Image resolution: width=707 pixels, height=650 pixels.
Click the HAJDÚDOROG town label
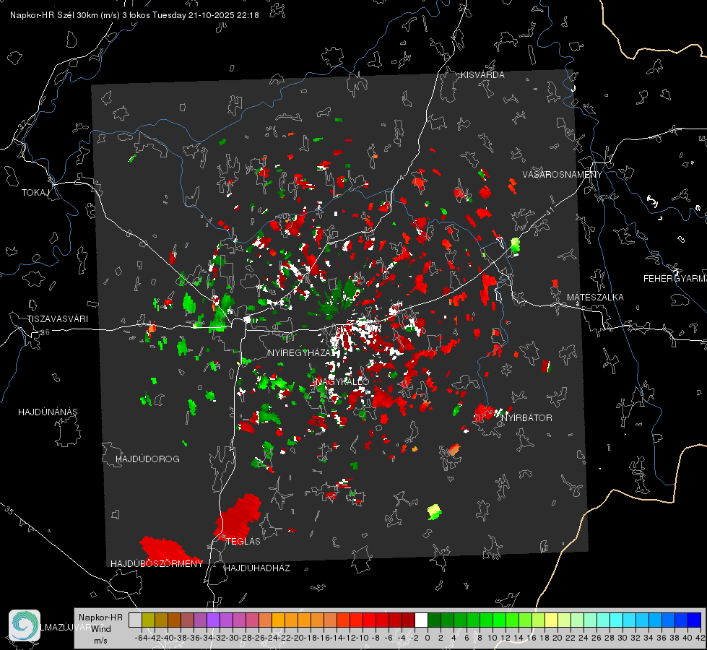point(147,459)
